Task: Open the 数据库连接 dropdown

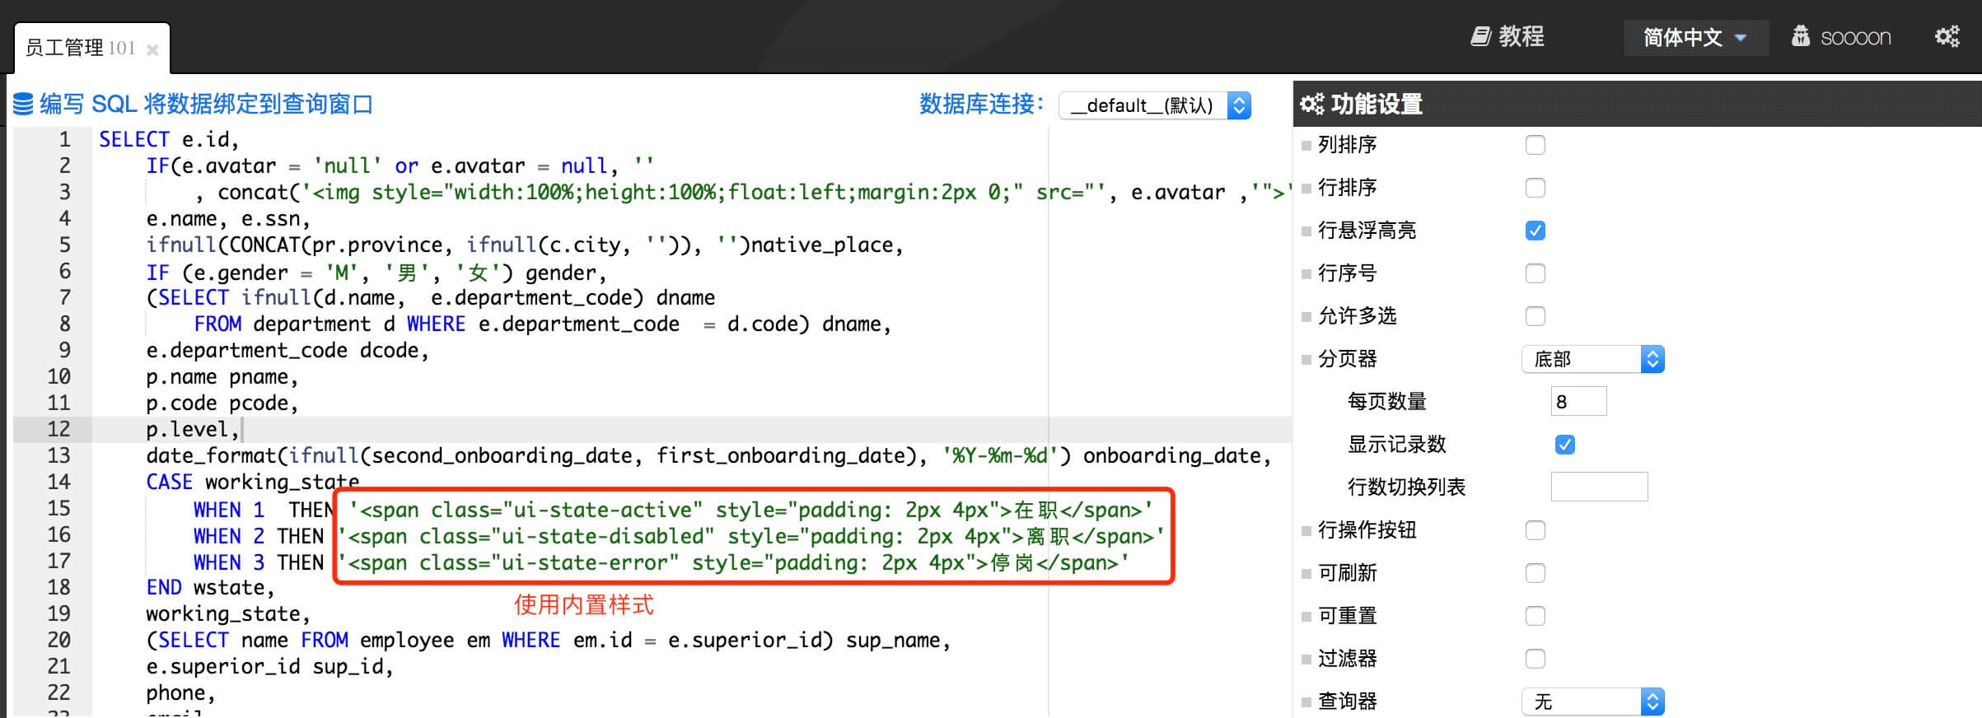Action: [1155, 105]
